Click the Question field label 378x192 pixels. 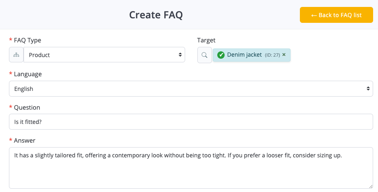27,107
